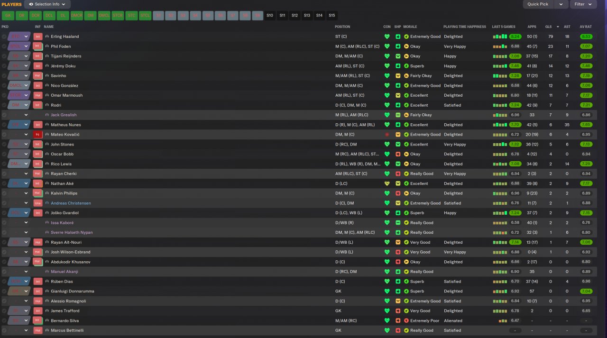The height and width of the screenshot is (338, 607).
Task: Click the person icon beside Gianluigi Donnarumma
Action: [x=47, y=291]
